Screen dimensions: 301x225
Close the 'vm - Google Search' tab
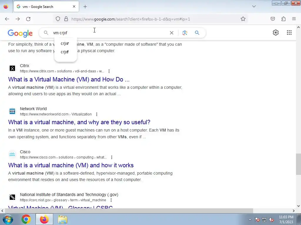74,6
